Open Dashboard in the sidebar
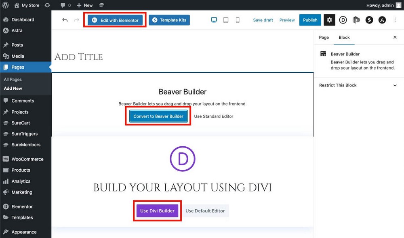 click(26, 19)
